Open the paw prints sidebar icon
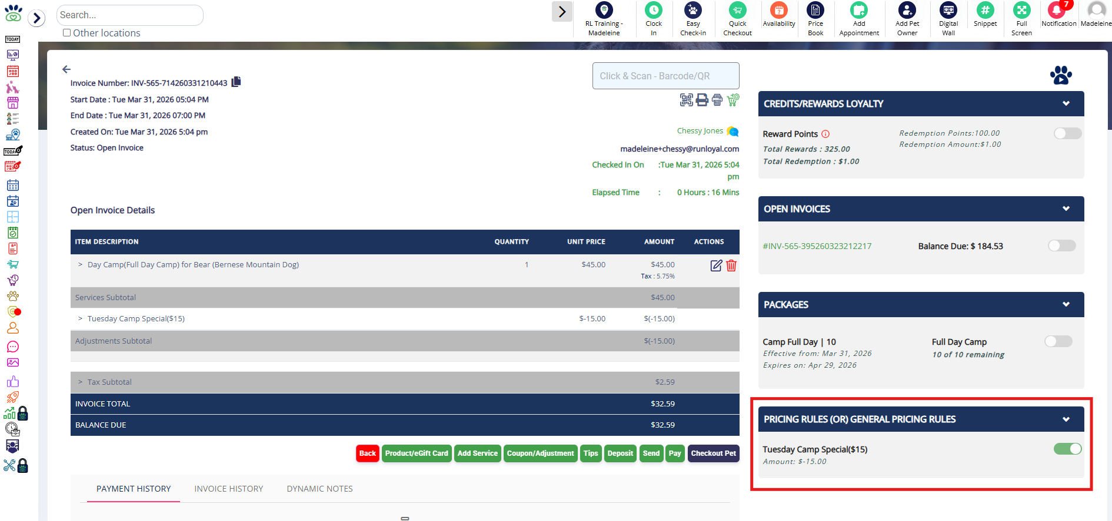The image size is (1112, 521). (12, 296)
